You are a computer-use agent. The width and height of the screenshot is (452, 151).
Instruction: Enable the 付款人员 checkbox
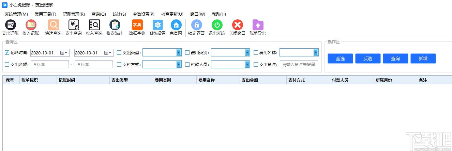click(187, 64)
